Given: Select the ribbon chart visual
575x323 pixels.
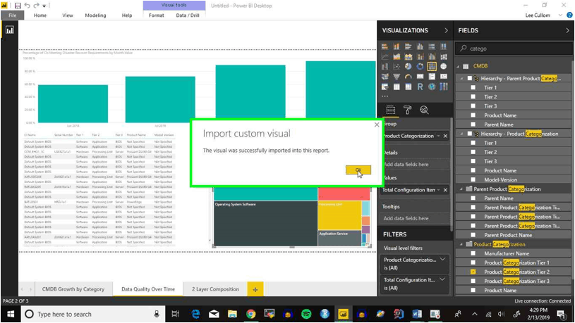Looking at the screenshot, I should pyautogui.click(x=443, y=57).
